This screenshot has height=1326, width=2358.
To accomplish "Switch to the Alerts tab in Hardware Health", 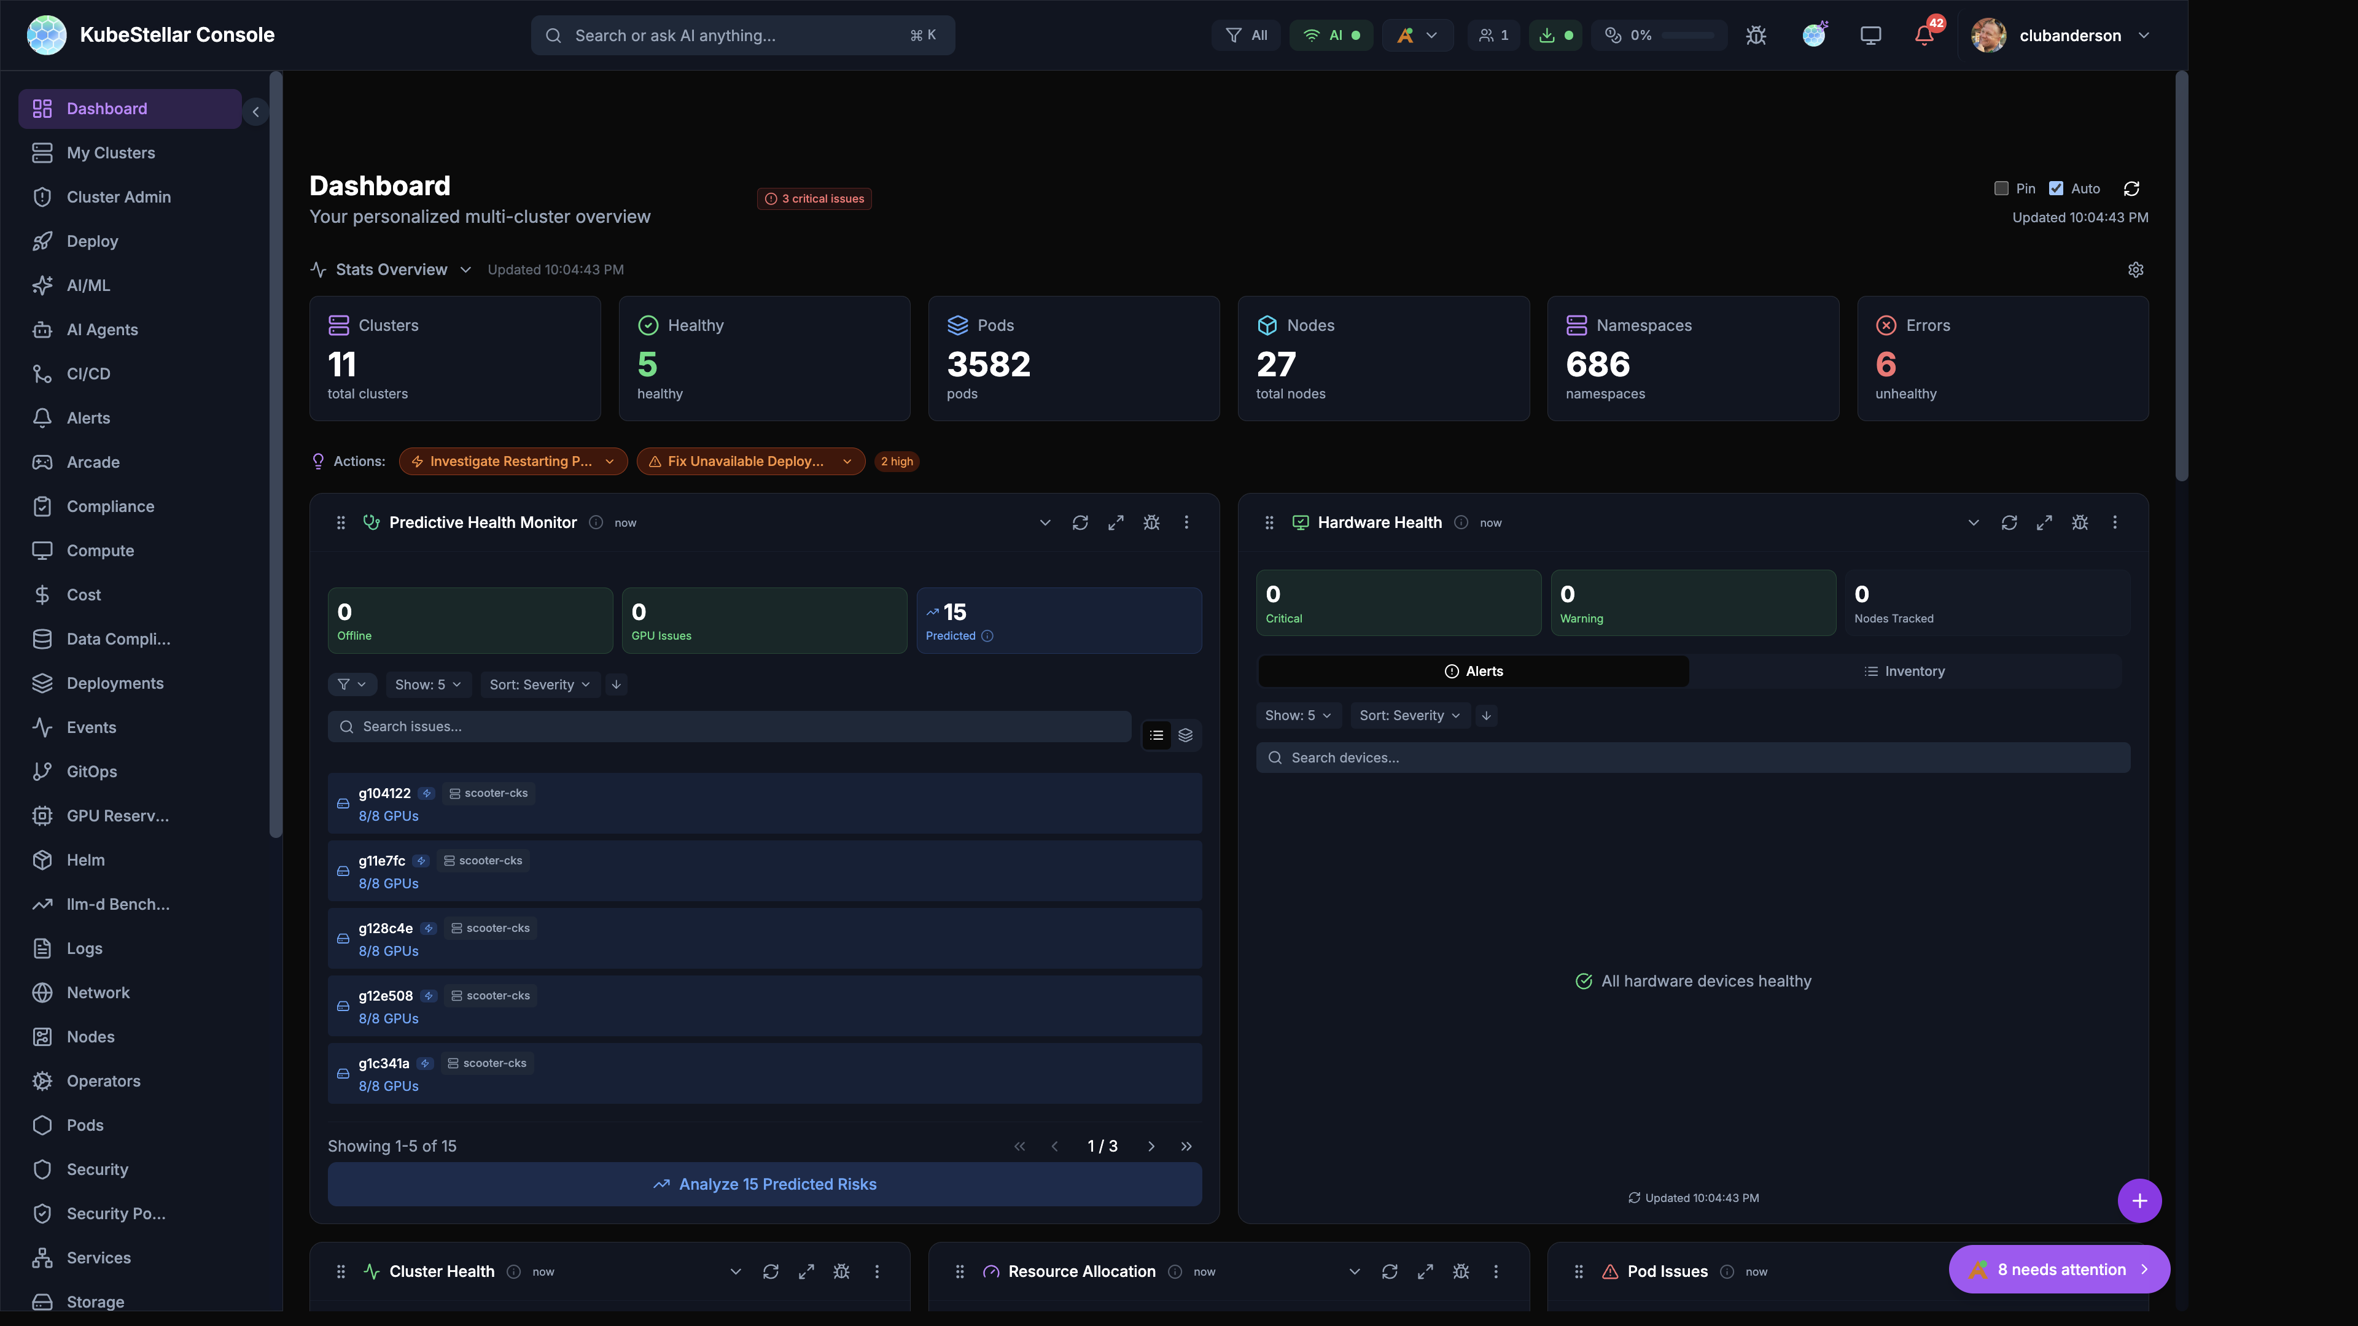I will click(x=1474, y=671).
